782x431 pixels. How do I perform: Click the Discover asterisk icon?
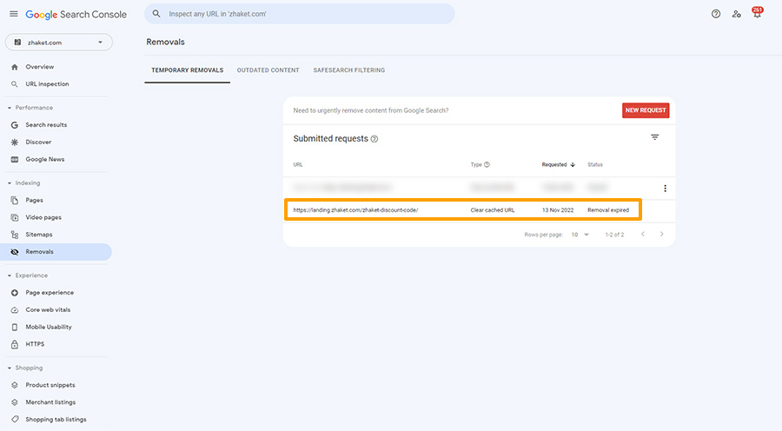[x=15, y=143]
